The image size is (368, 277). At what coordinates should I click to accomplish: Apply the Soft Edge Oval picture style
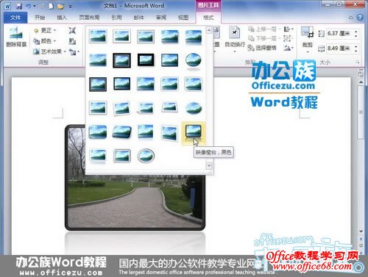point(194,108)
